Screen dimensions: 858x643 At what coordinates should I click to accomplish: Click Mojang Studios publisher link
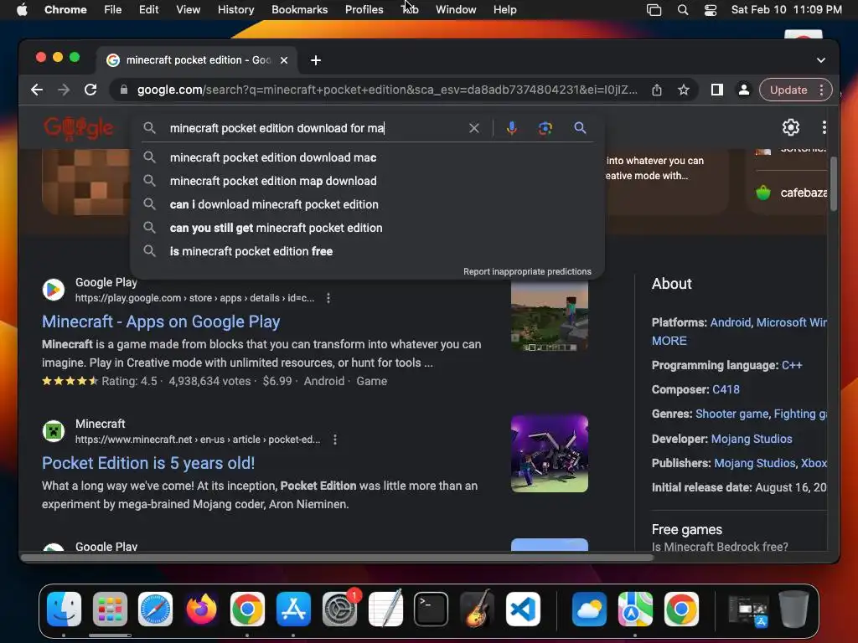click(x=755, y=463)
